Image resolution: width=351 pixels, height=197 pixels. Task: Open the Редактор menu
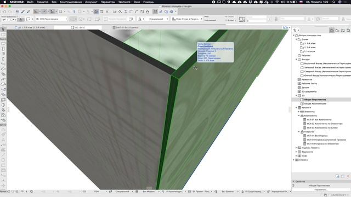tap(43, 2)
